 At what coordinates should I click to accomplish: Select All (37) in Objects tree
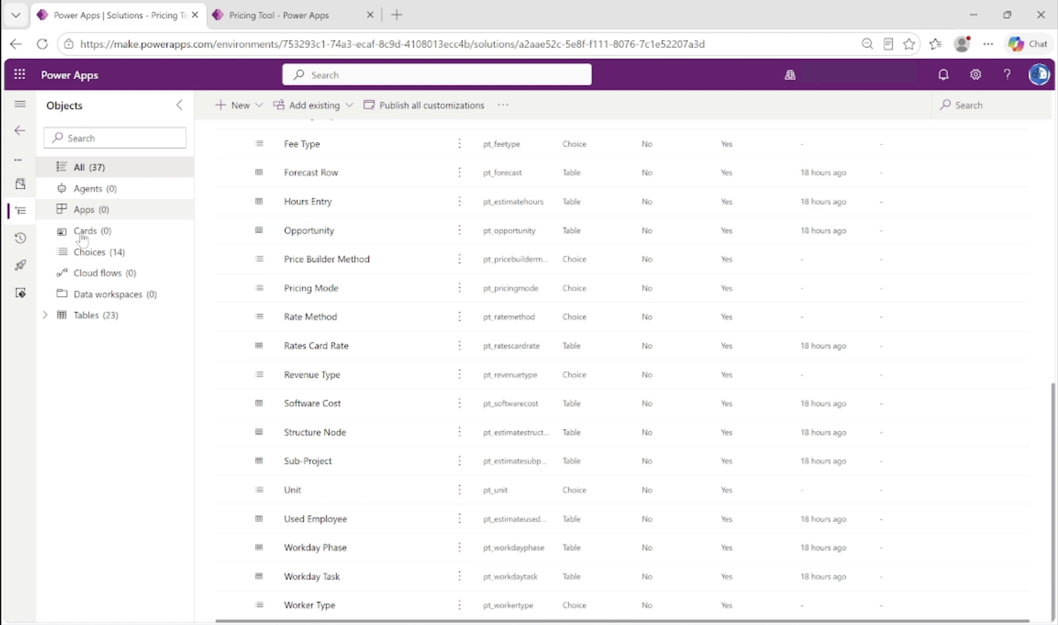[x=115, y=167]
